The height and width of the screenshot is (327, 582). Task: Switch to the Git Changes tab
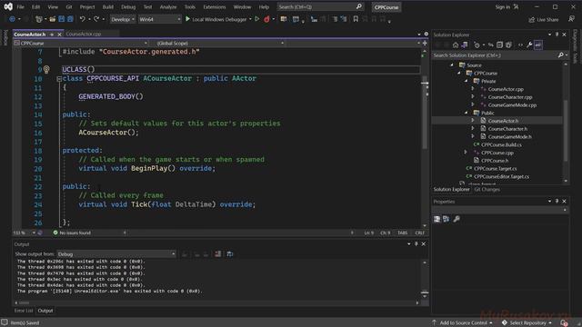click(x=487, y=190)
